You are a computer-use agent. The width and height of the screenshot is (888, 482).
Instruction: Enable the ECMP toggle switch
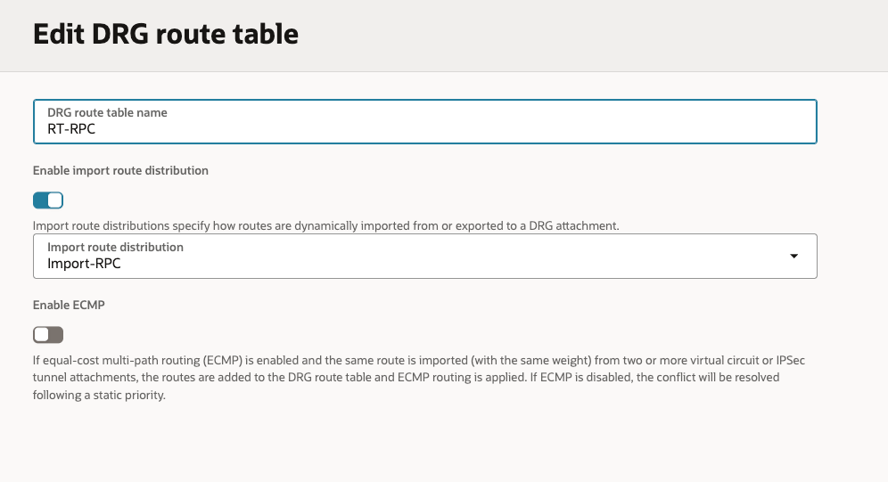click(48, 335)
